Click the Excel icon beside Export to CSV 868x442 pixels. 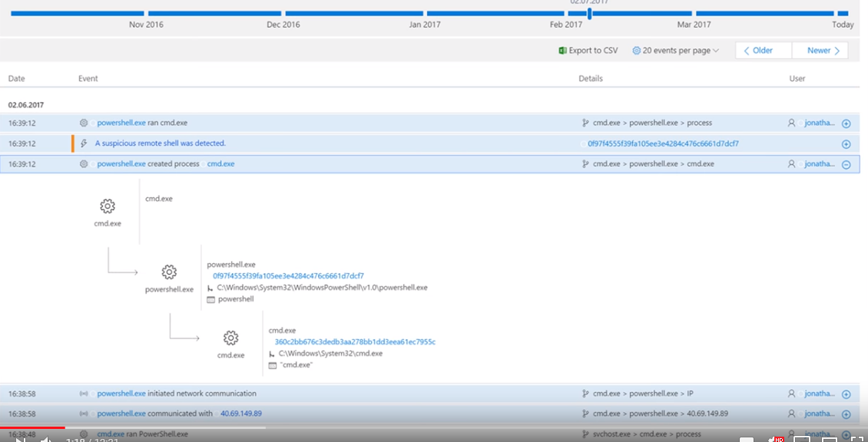[562, 51]
